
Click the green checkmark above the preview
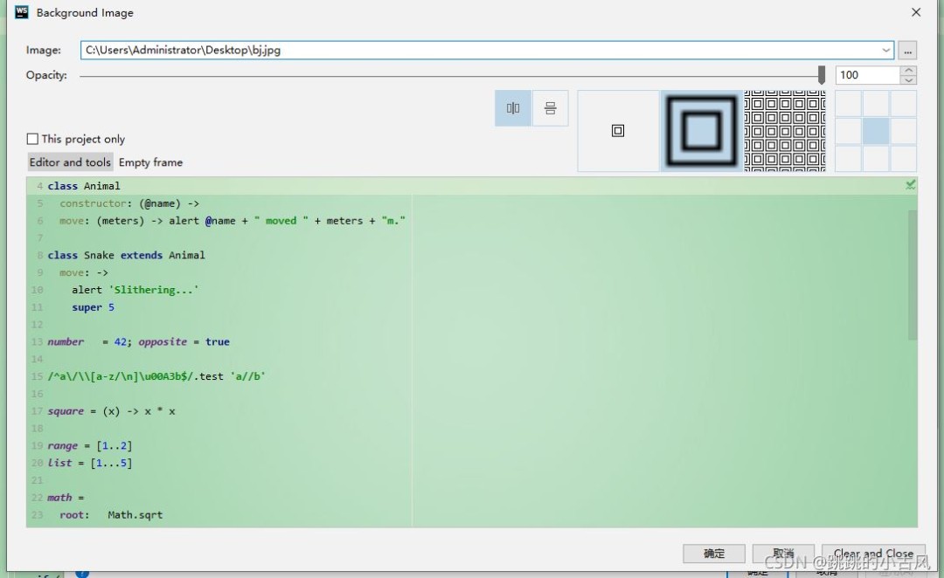click(910, 184)
